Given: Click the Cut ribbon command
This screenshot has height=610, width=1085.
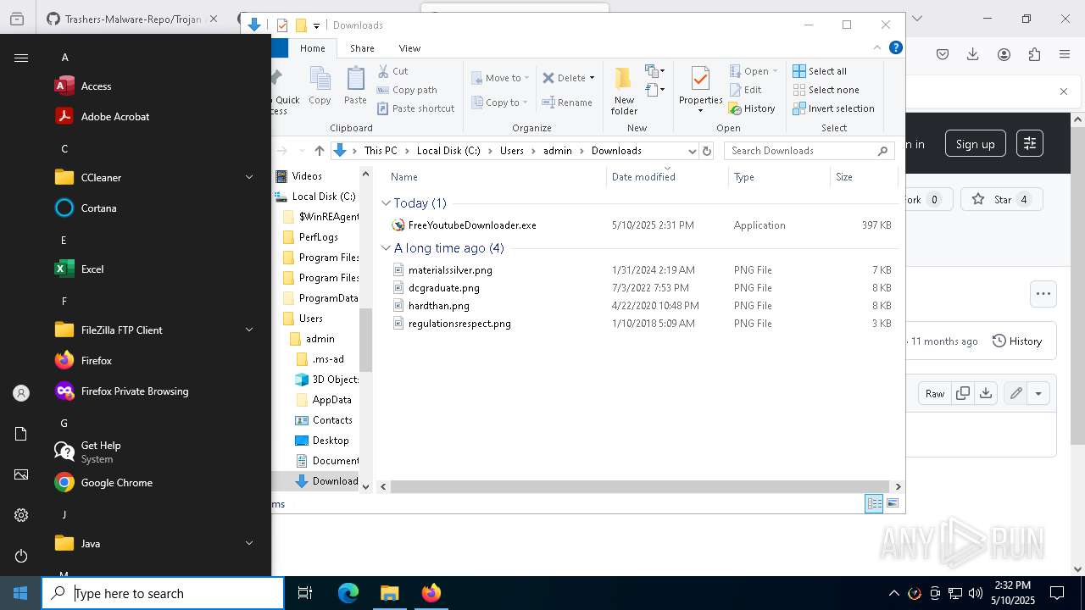Looking at the screenshot, I should tap(392, 71).
